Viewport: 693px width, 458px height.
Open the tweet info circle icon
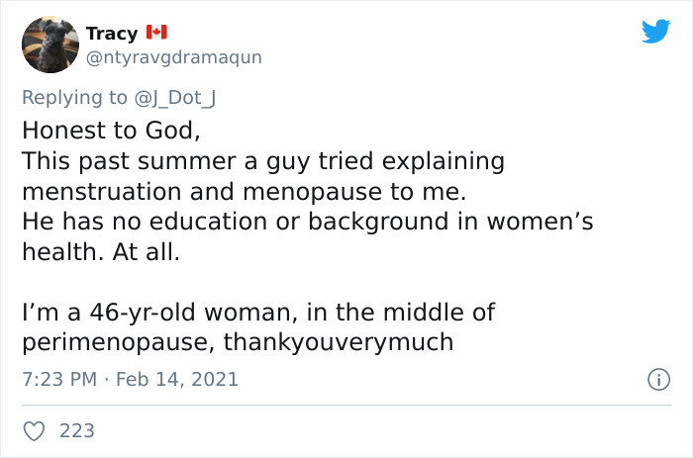(655, 379)
